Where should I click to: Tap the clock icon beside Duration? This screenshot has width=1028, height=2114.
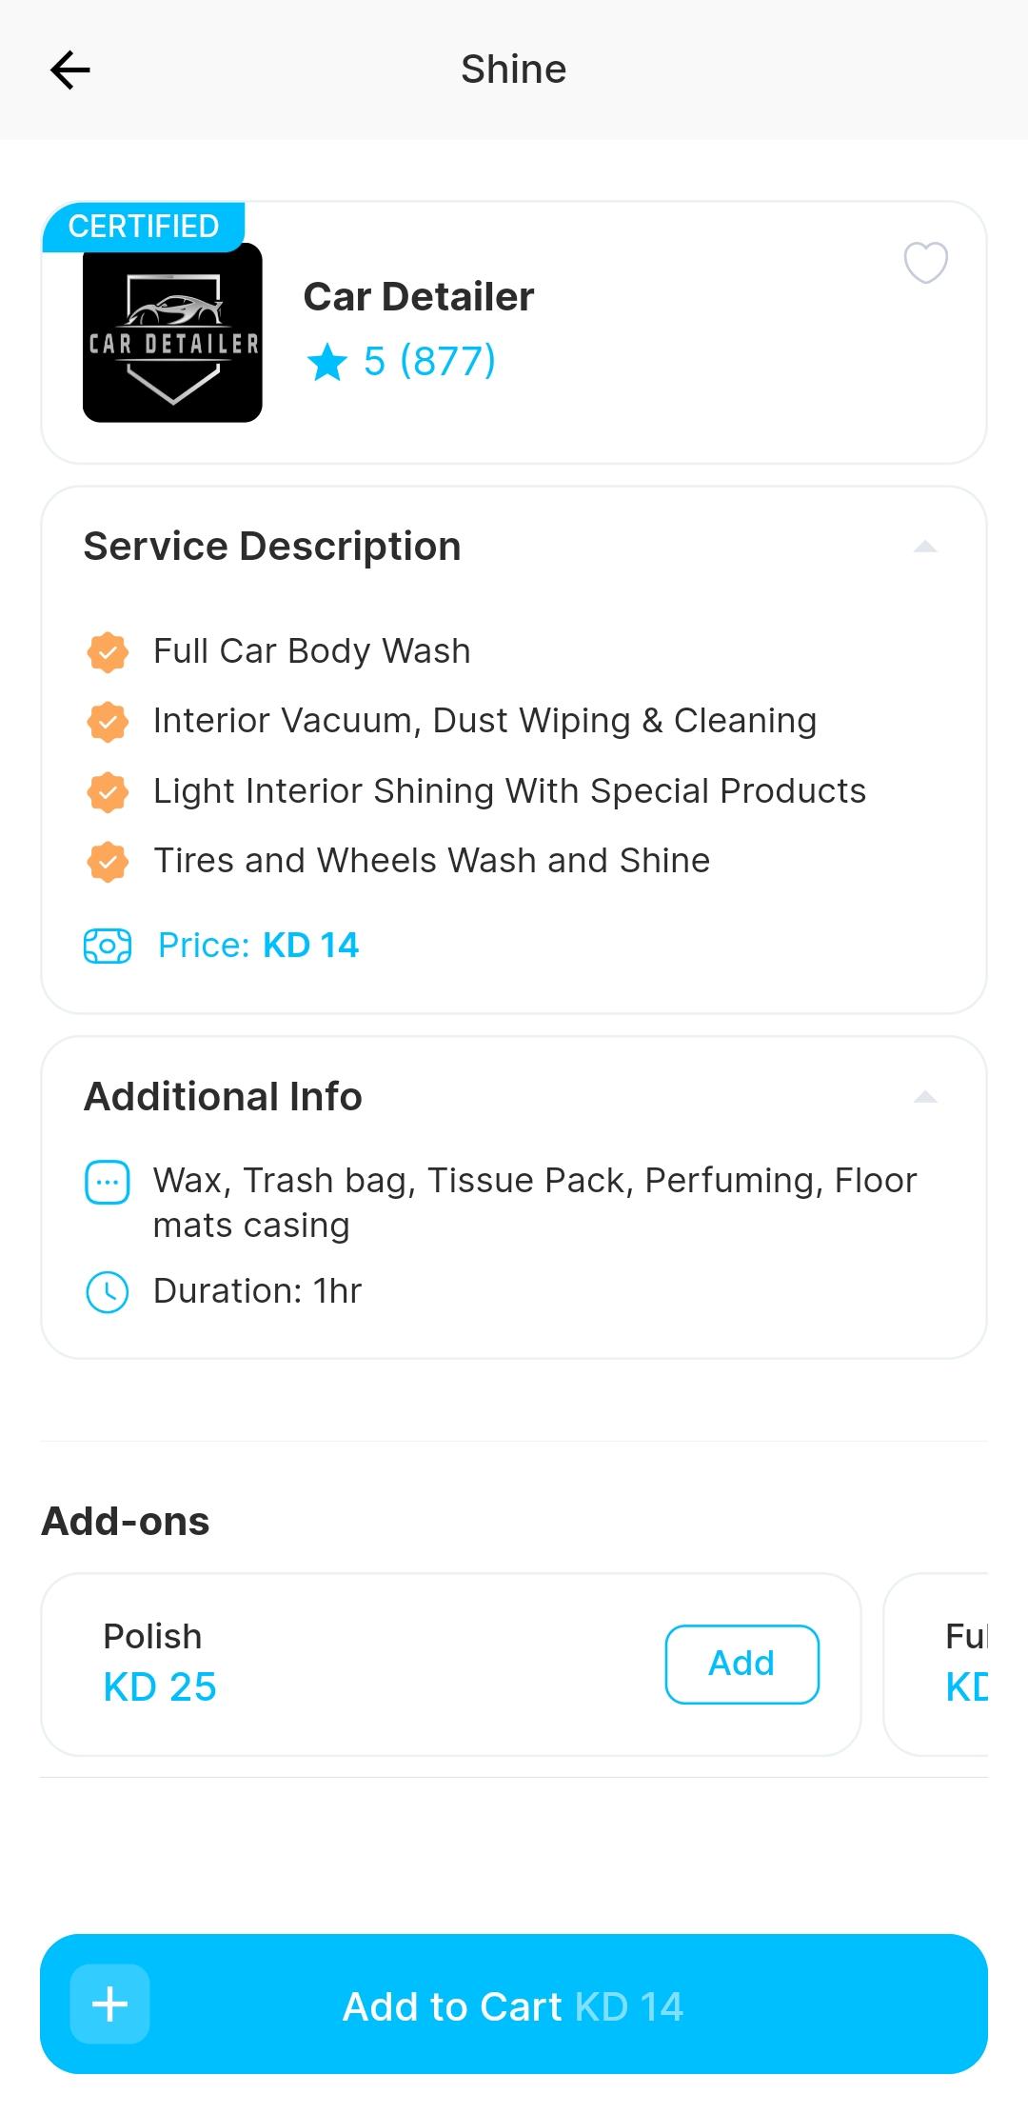[108, 1292]
